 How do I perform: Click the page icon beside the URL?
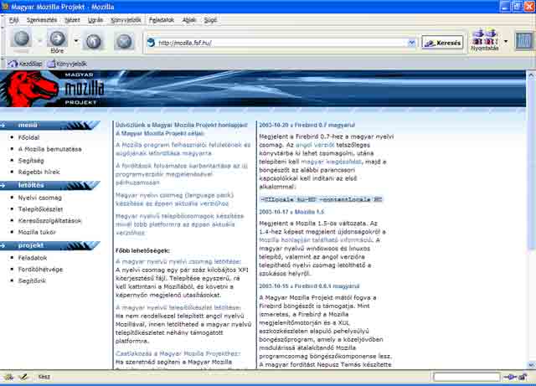pyautogui.click(x=151, y=43)
